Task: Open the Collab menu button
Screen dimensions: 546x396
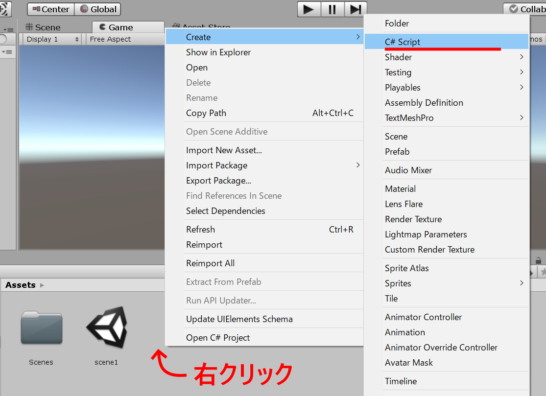Action: click(526, 9)
